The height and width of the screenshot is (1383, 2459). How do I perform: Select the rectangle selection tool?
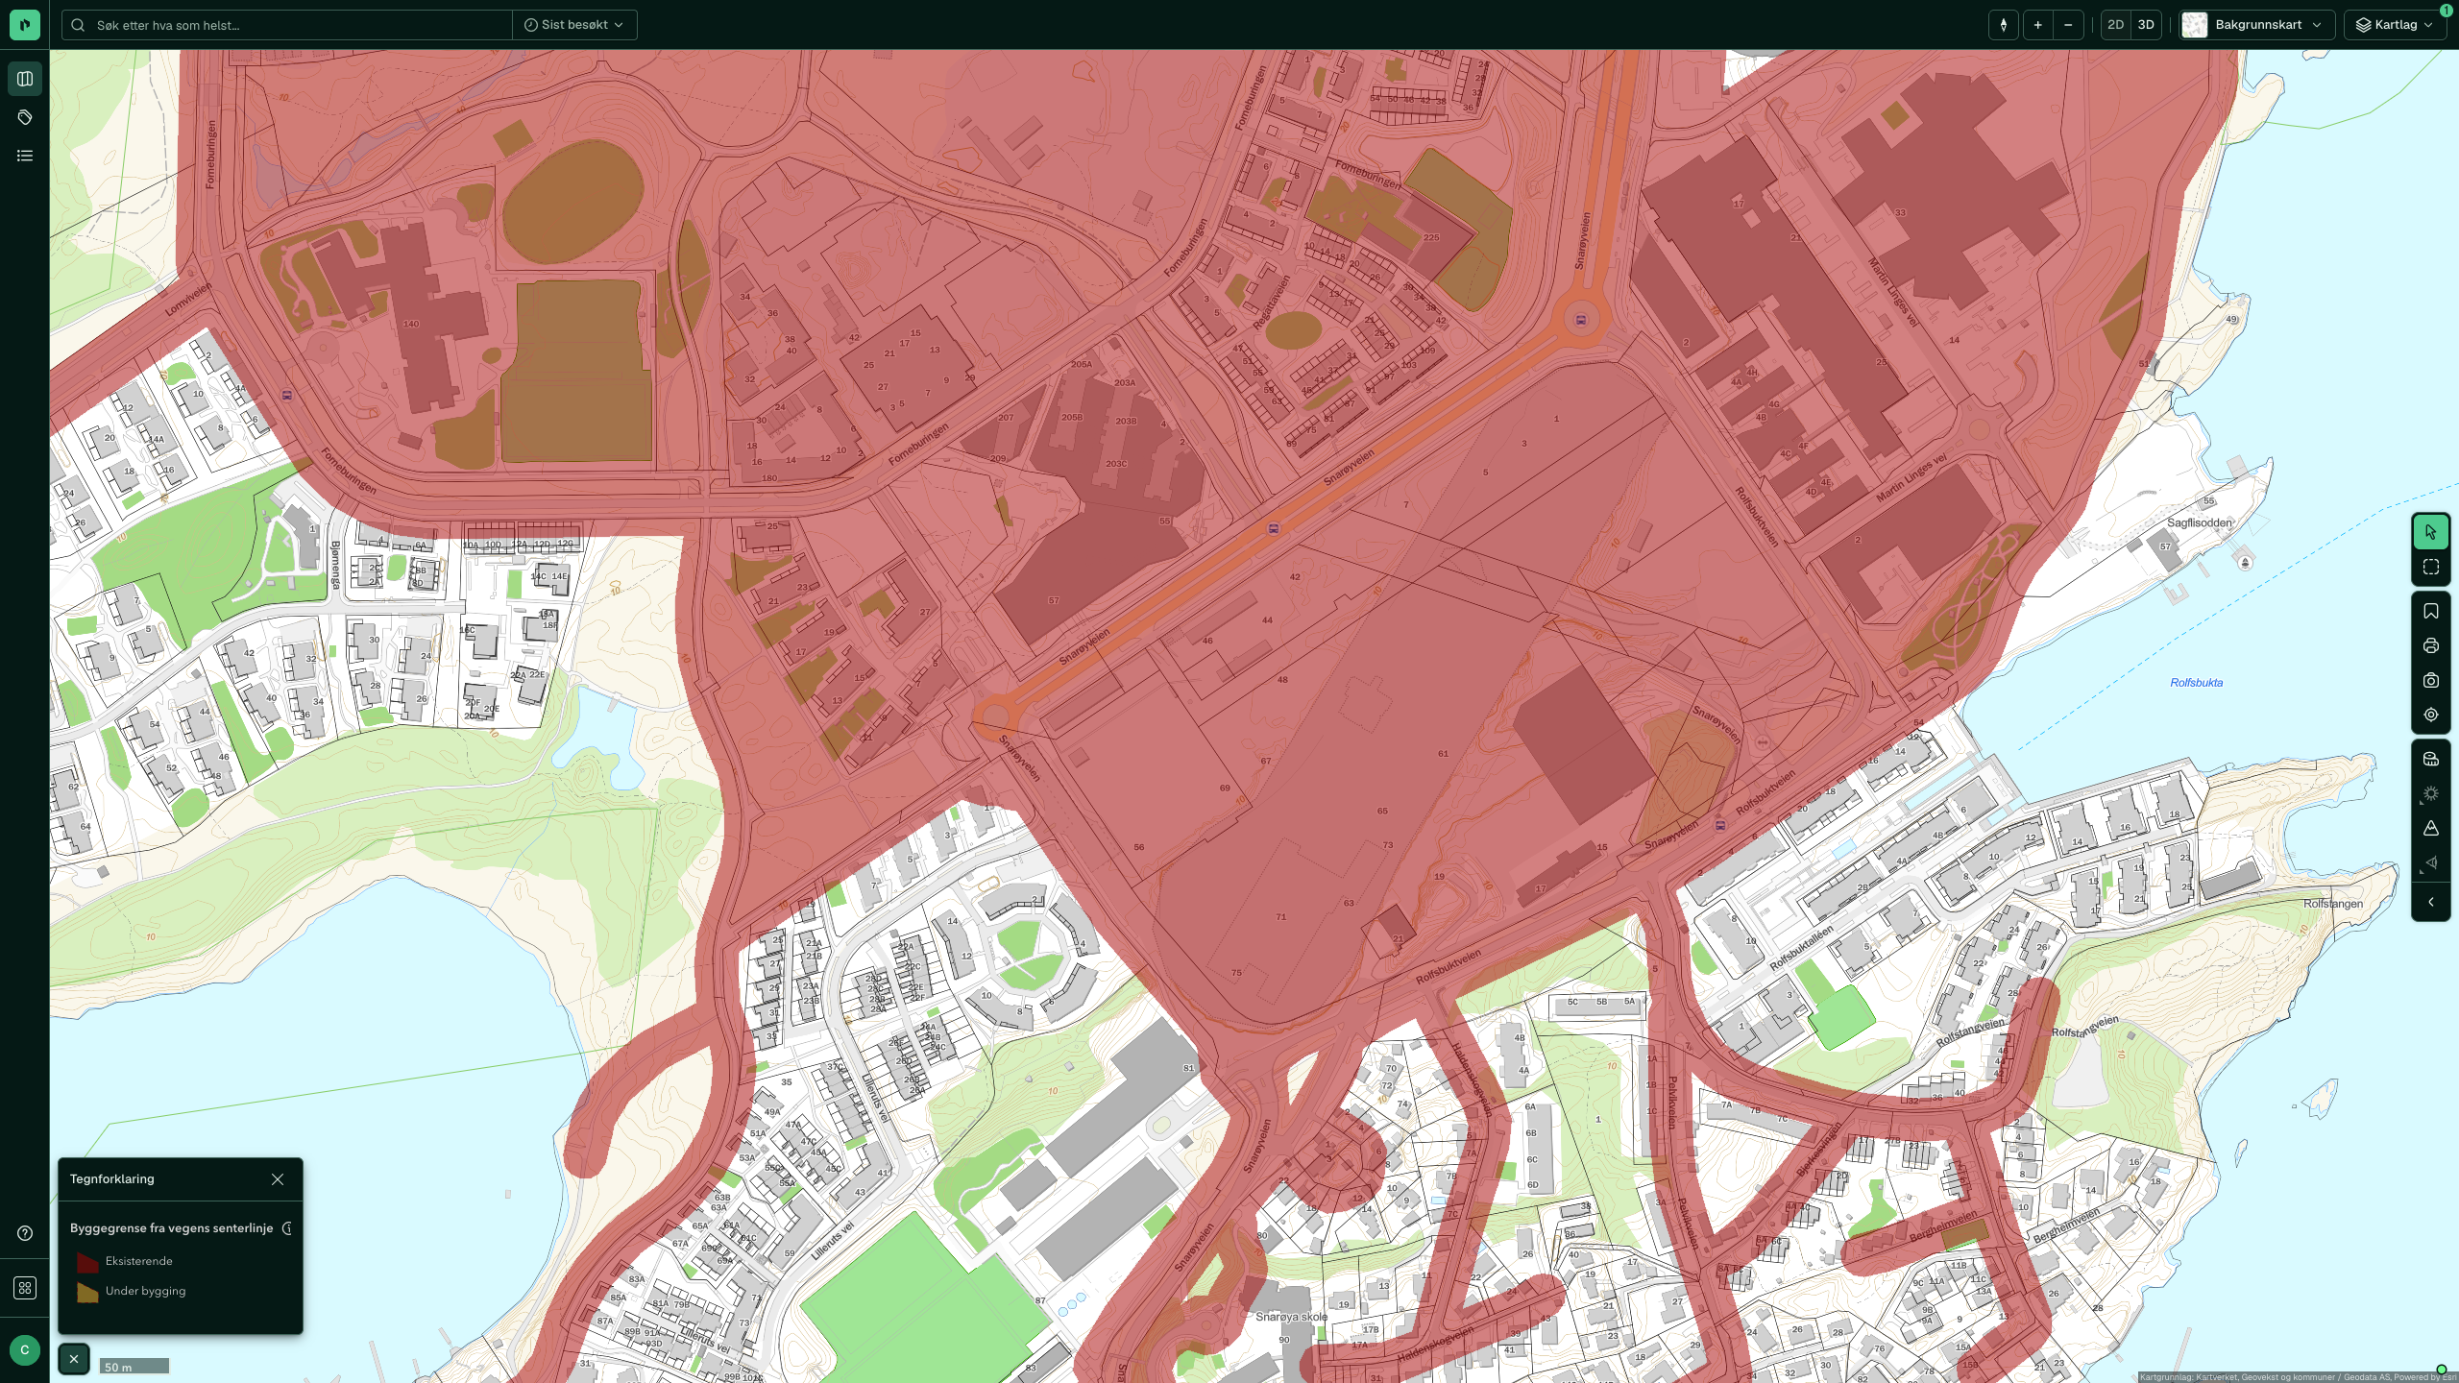[2430, 567]
